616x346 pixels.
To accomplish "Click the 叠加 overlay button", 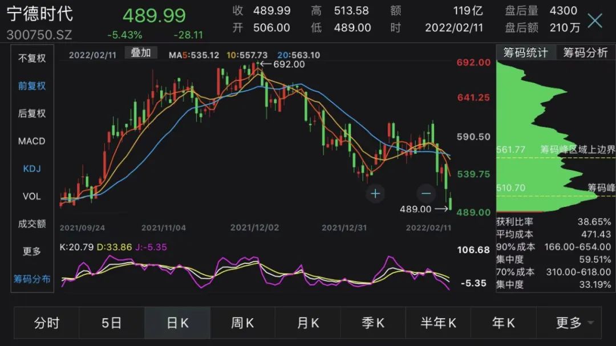I will [141, 52].
